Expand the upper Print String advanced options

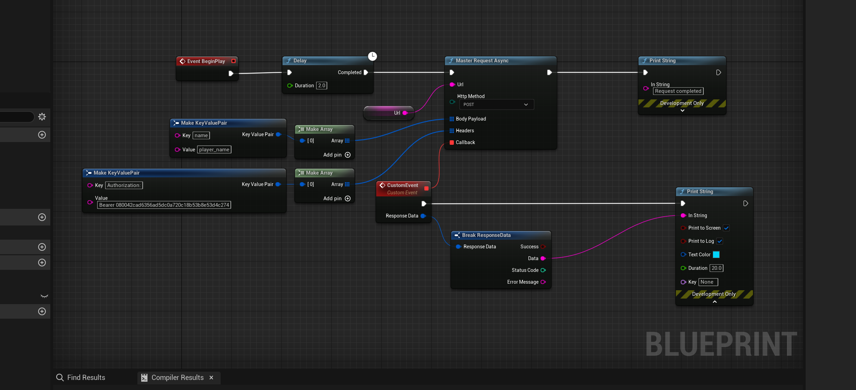click(x=683, y=110)
